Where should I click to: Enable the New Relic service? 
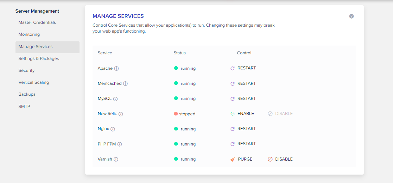click(x=242, y=114)
